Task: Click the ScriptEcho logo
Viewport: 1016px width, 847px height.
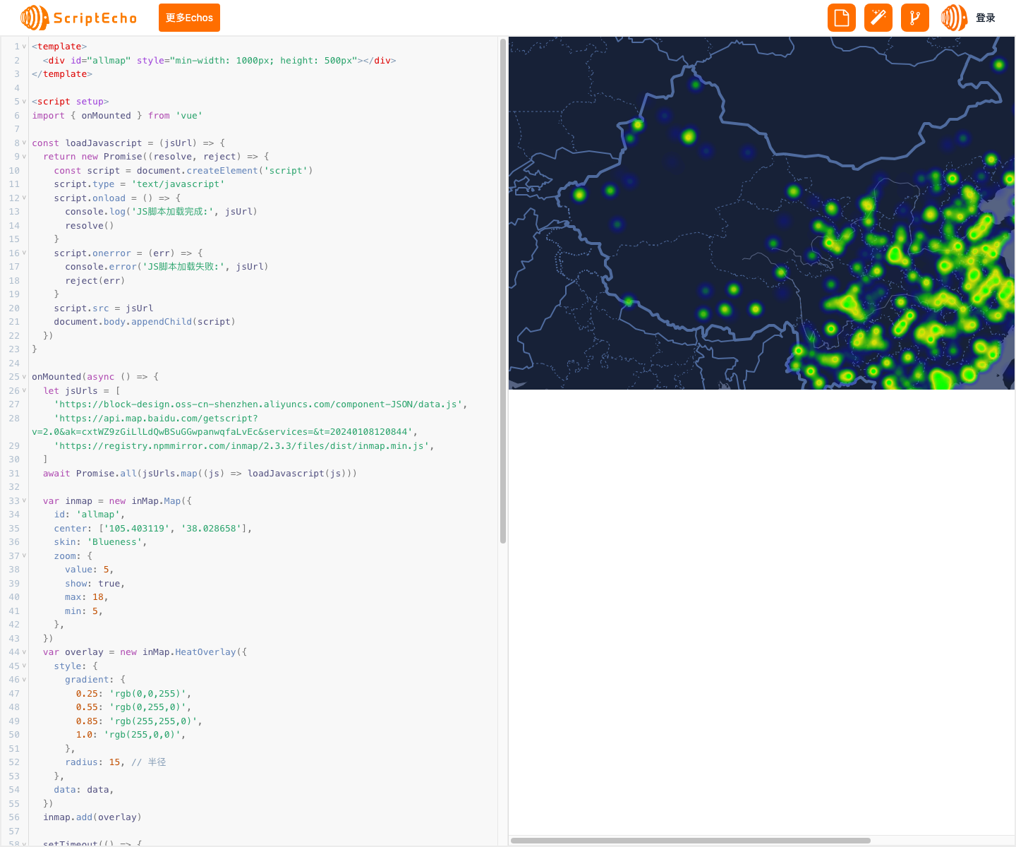Action: click(79, 18)
